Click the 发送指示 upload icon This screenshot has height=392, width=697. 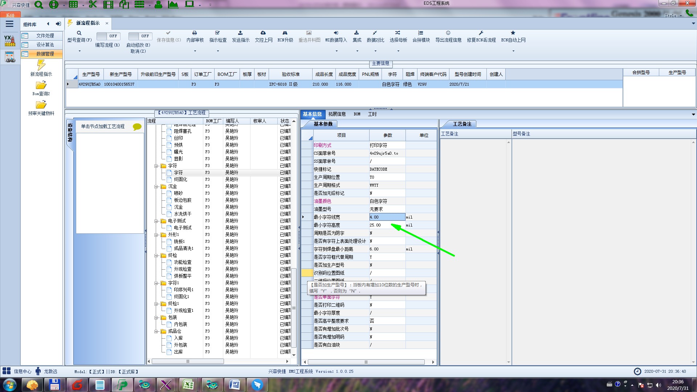[240, 33]
